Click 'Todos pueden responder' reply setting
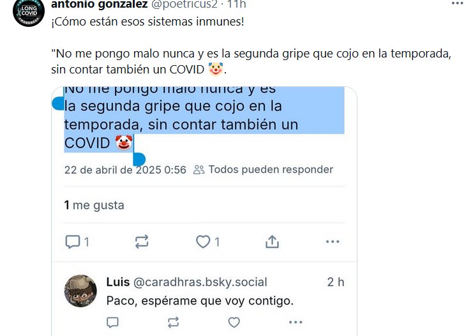This screenshot has height=336, width=466. [263, 169]
